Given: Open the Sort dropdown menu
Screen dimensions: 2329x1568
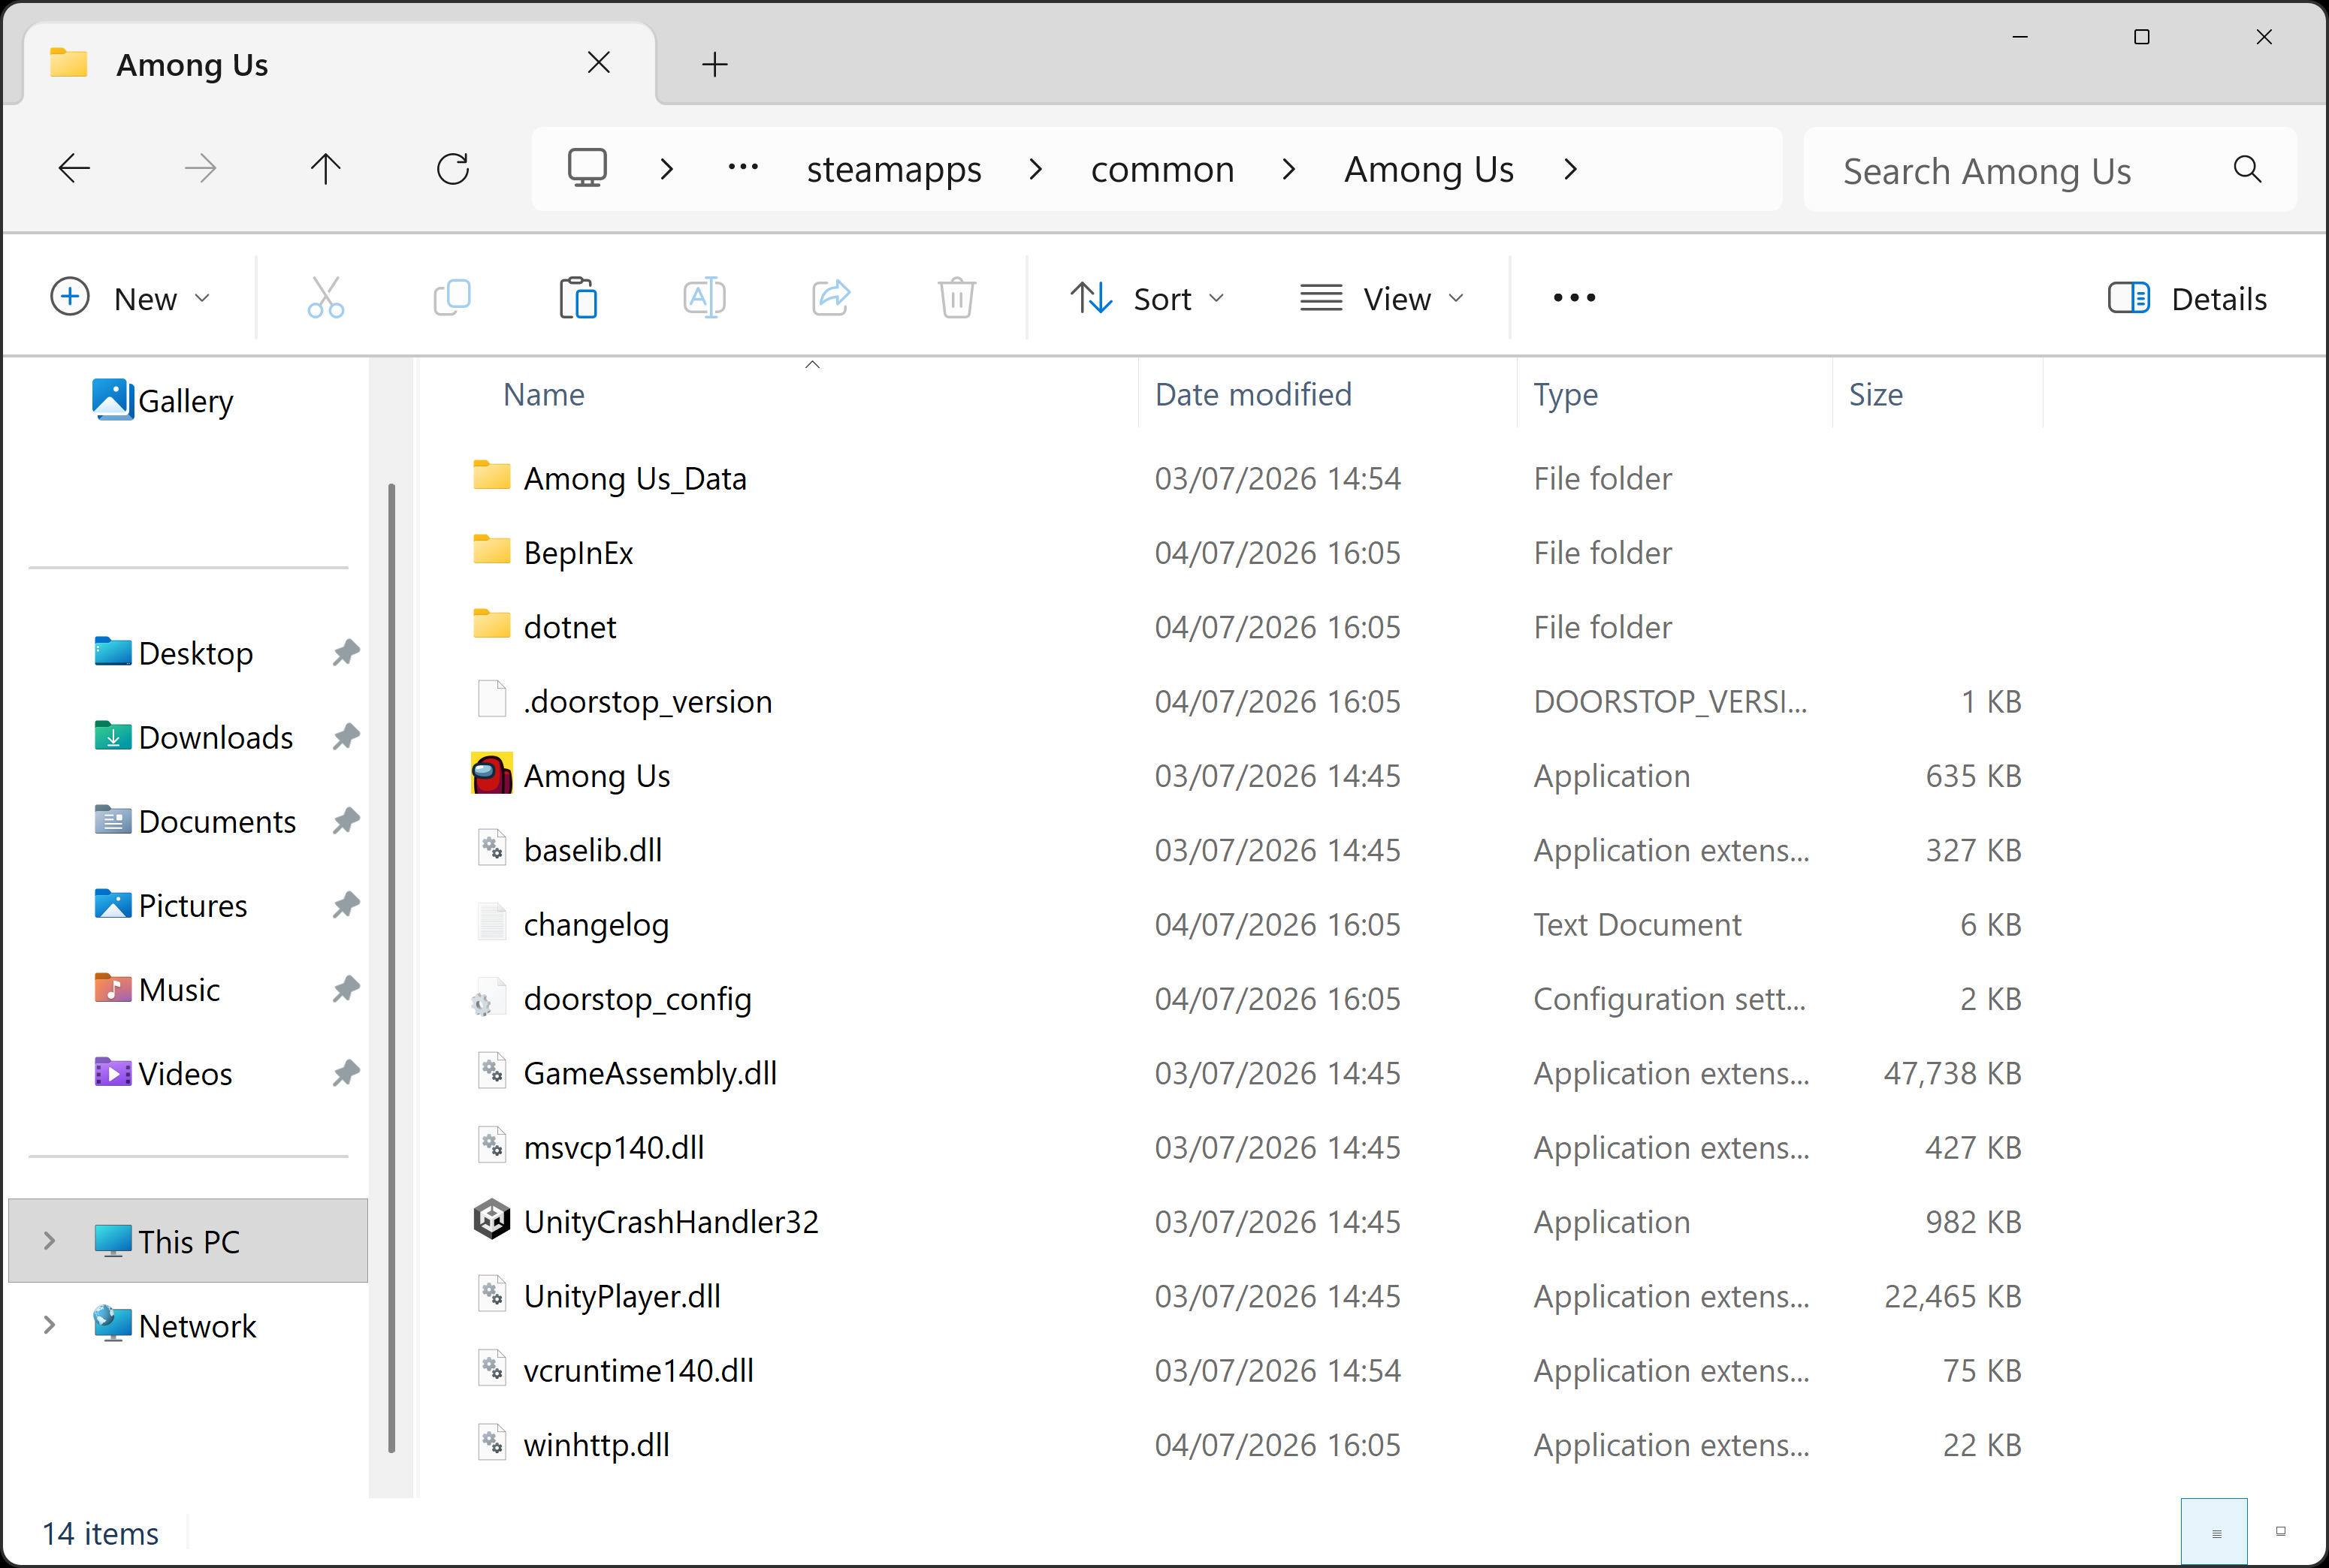Looking at the screenshot, I should point(1146,298).
